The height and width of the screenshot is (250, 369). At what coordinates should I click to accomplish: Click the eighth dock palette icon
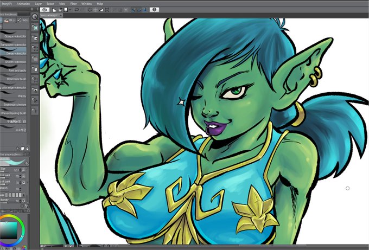coord(35,100)
